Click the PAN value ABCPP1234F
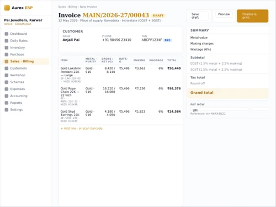This screenshot has height=207, width=276. [x=152, y=40]
